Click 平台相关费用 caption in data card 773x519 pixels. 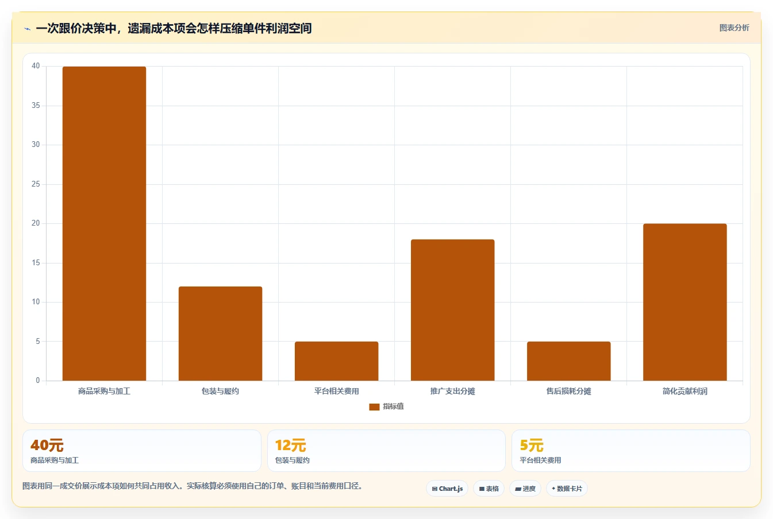[x=540, y=460]
